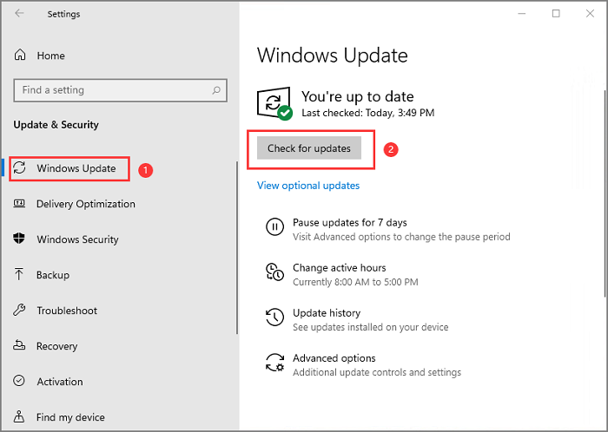Open the View optional updates link
The image size is (608, 432).
coord(308,186)
